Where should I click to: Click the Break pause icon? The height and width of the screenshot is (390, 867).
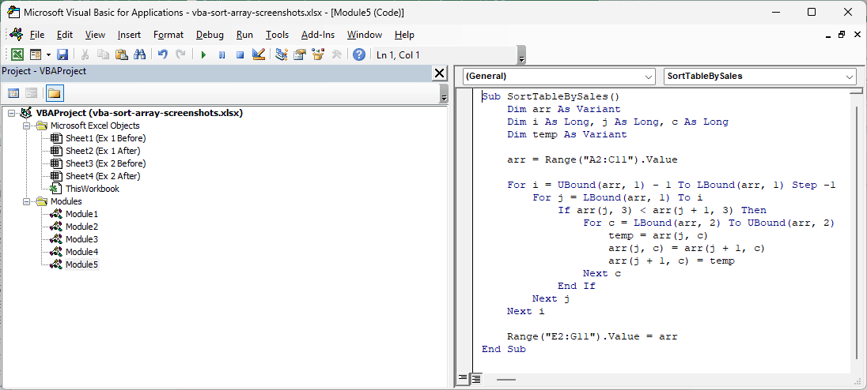click(221, 54)
